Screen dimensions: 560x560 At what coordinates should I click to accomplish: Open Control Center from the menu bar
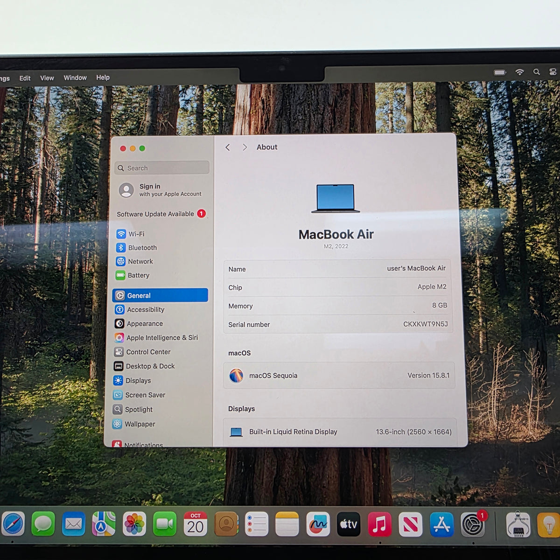coord(553,72)
